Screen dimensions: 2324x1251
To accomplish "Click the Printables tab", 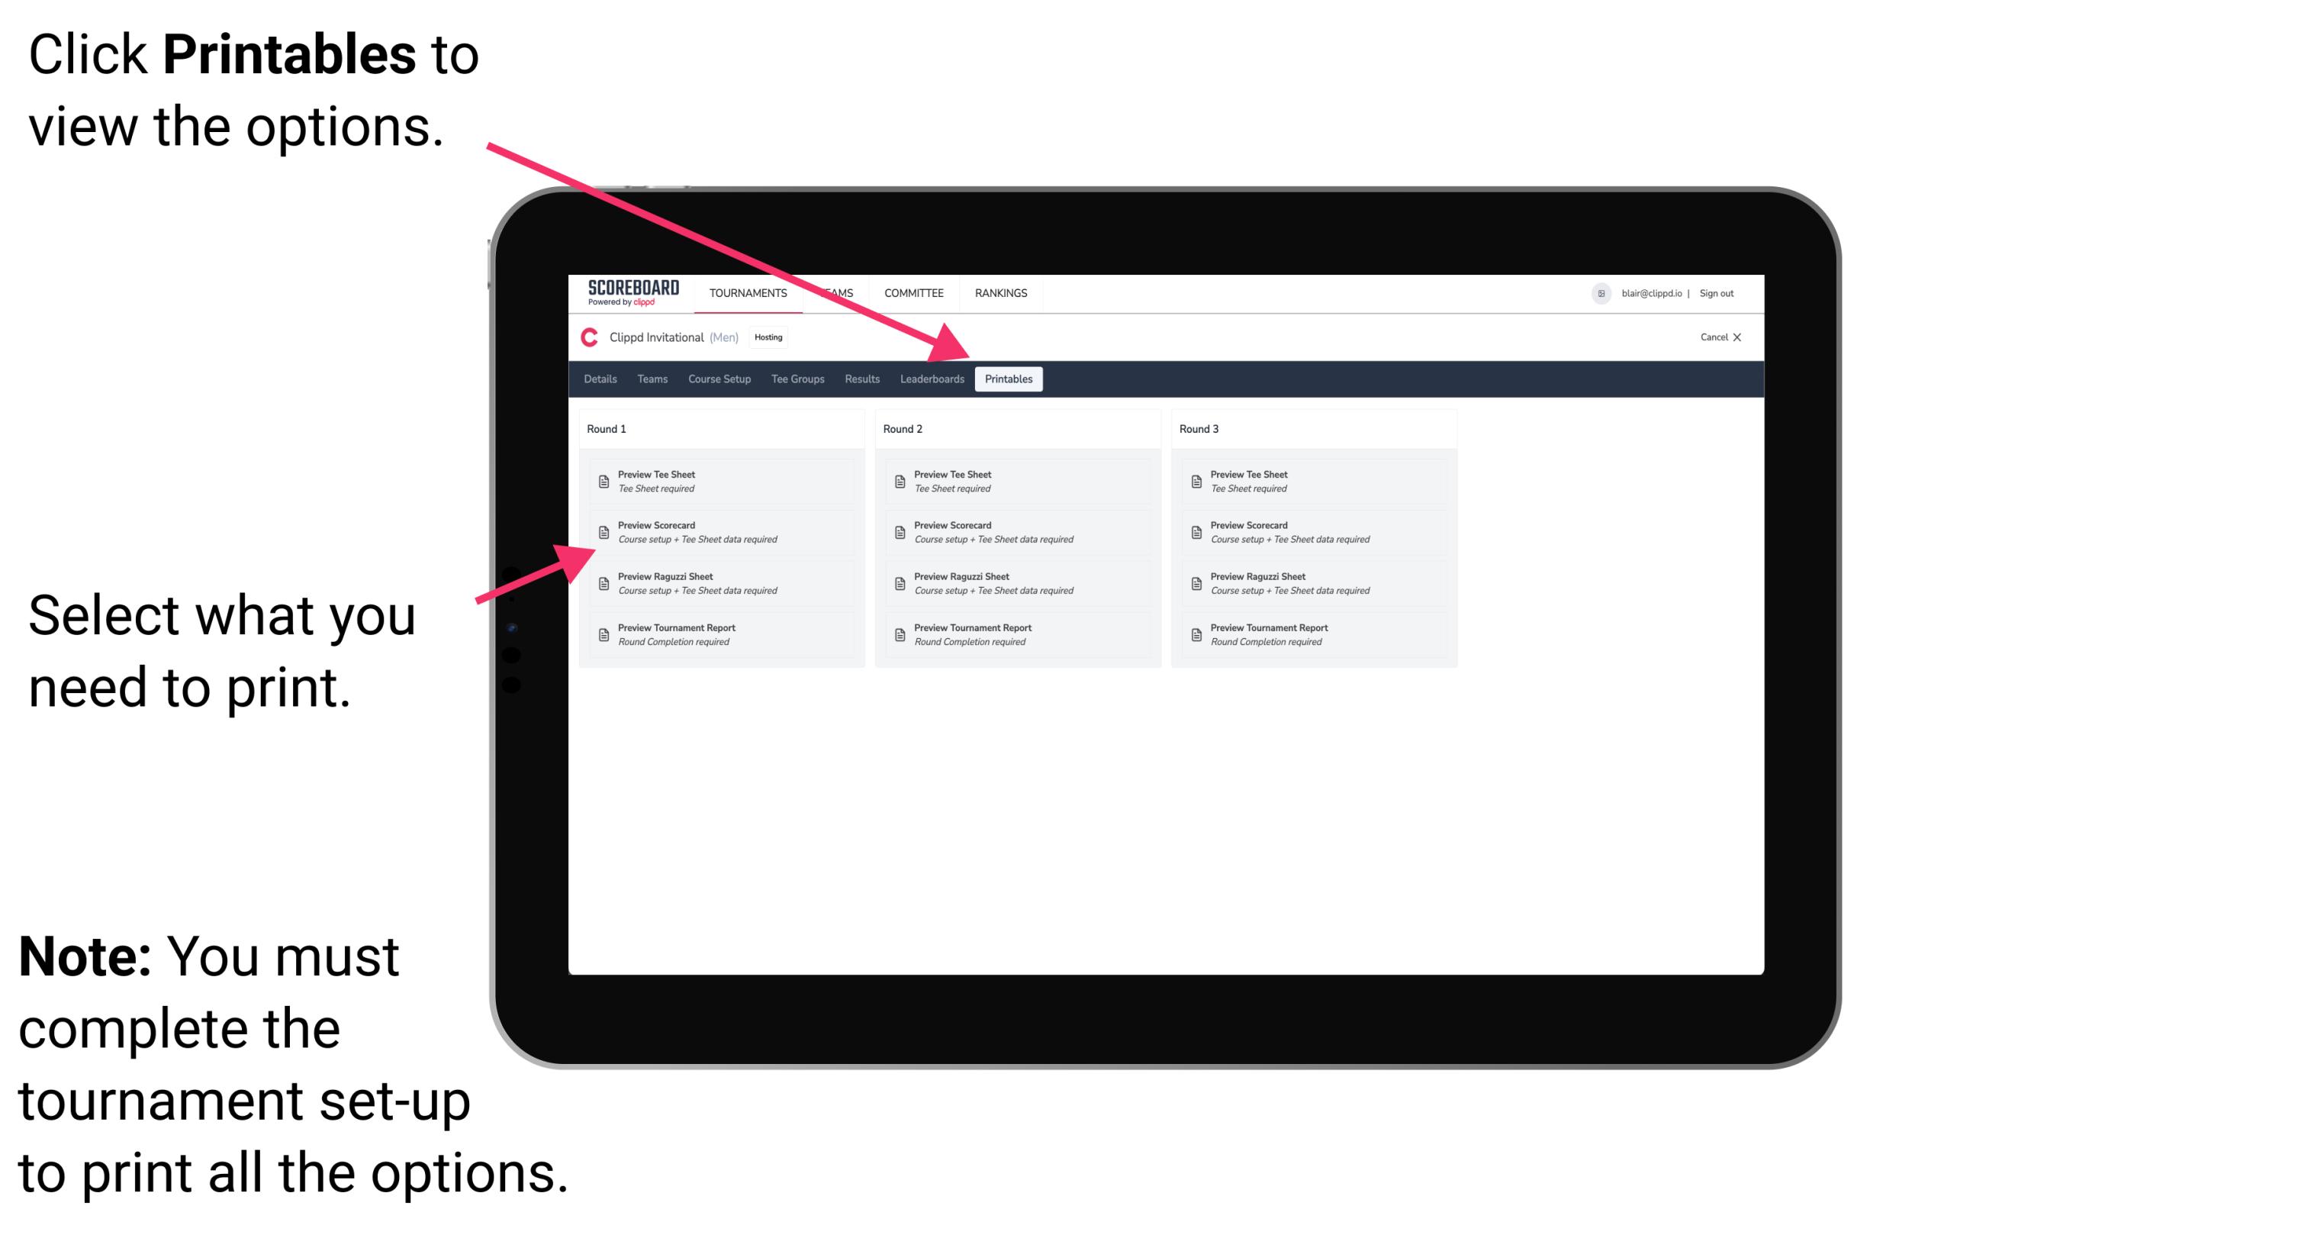I will pyautogui.click(x=1007, y=379).
